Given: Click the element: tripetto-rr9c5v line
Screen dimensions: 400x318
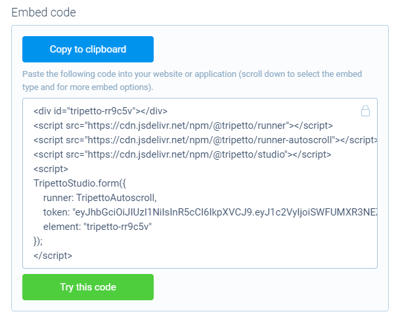Looking at the screenshot, I should tap(97, 227).
